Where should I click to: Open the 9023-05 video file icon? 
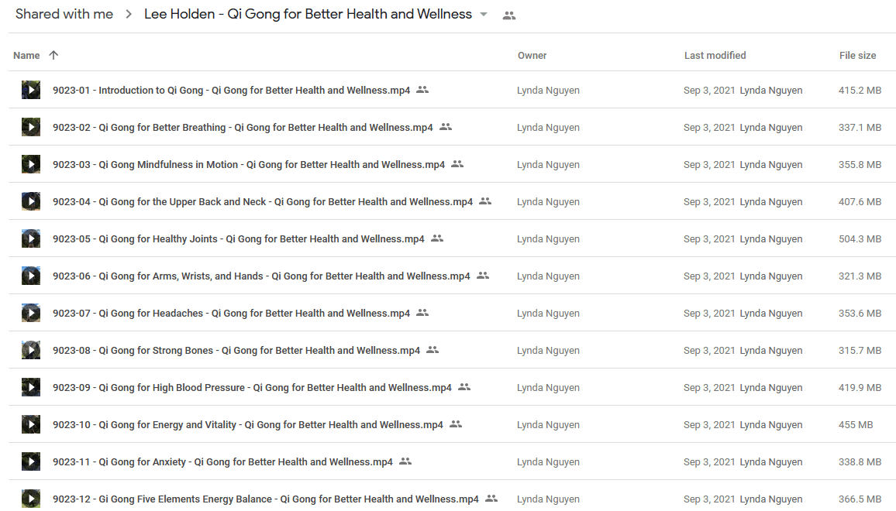click(31, 238)
